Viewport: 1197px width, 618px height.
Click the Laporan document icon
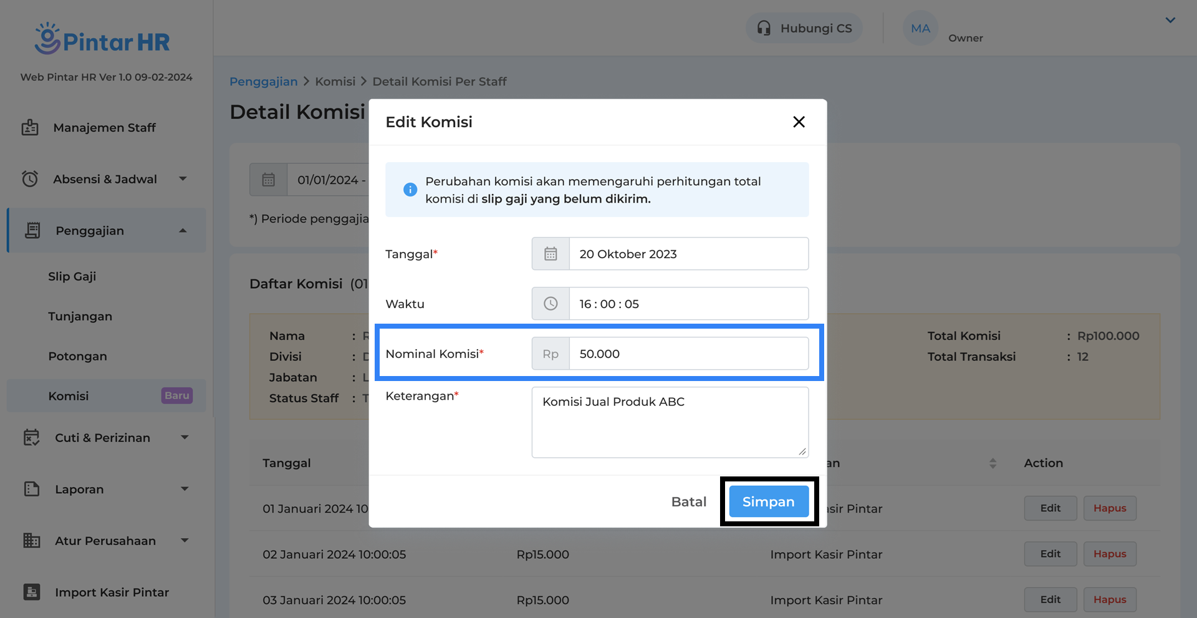point(32,489)
